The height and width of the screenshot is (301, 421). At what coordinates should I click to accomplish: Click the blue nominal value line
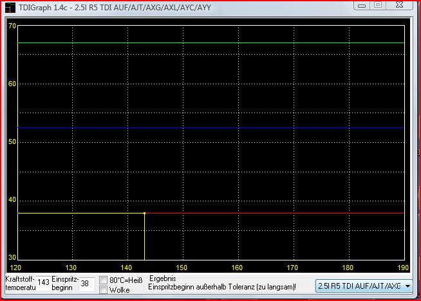point(211,128)
